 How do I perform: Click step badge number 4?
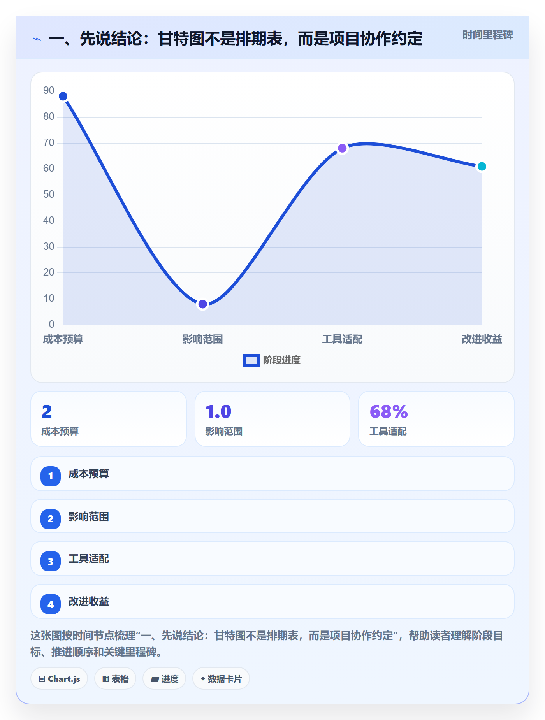click(51, 604)
